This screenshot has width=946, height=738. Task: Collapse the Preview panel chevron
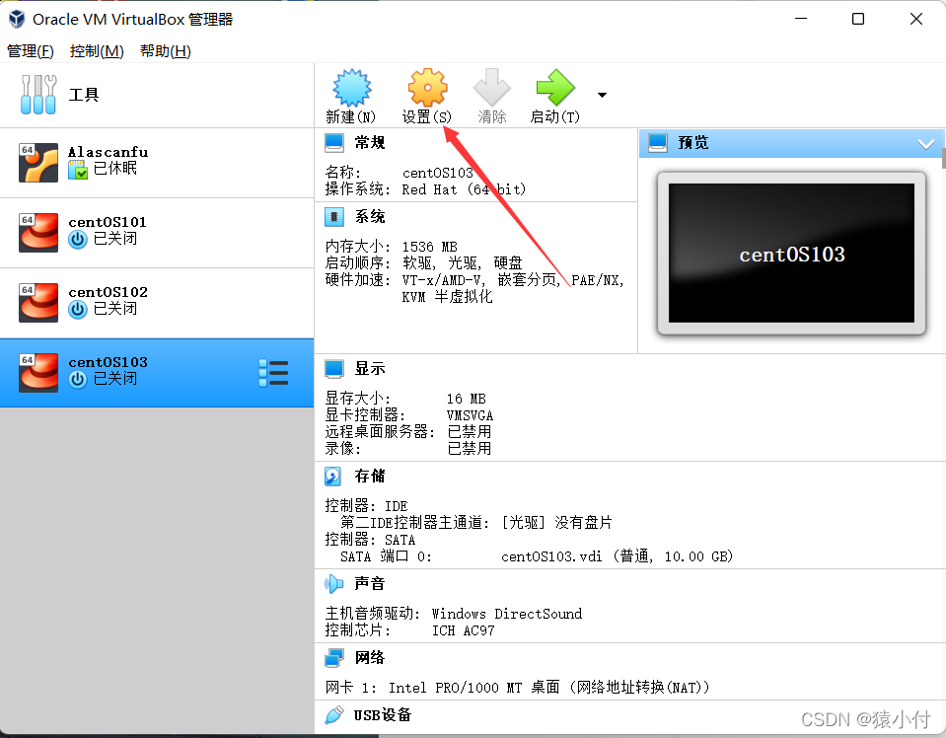(925, 144)
